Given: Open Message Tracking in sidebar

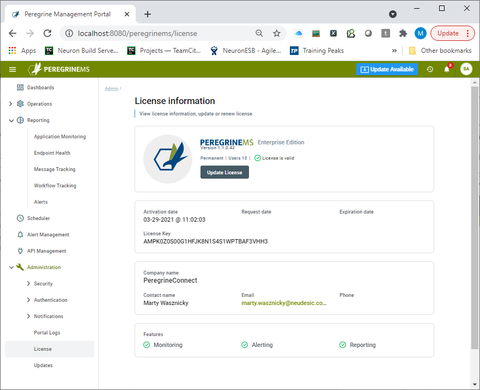Looking at the screenshot, I should pos(55,169).
